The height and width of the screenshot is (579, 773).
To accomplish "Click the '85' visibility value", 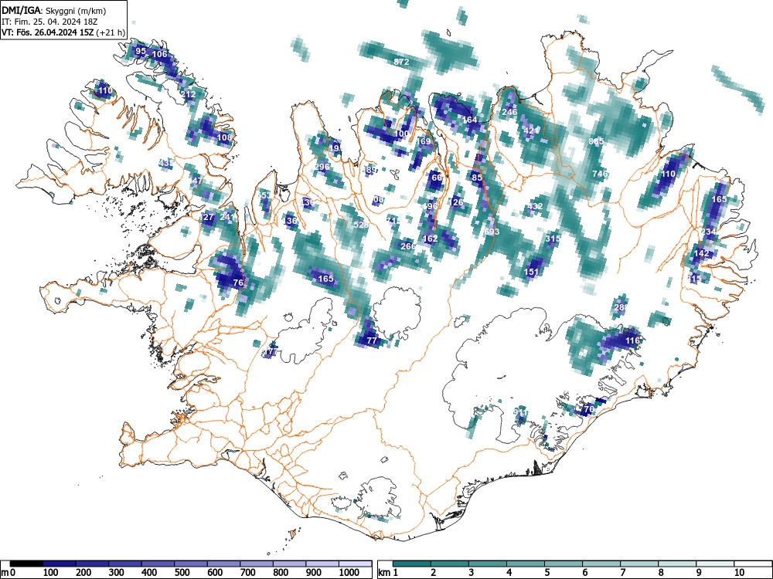I will pyautogui.click(x=477, y=178).
